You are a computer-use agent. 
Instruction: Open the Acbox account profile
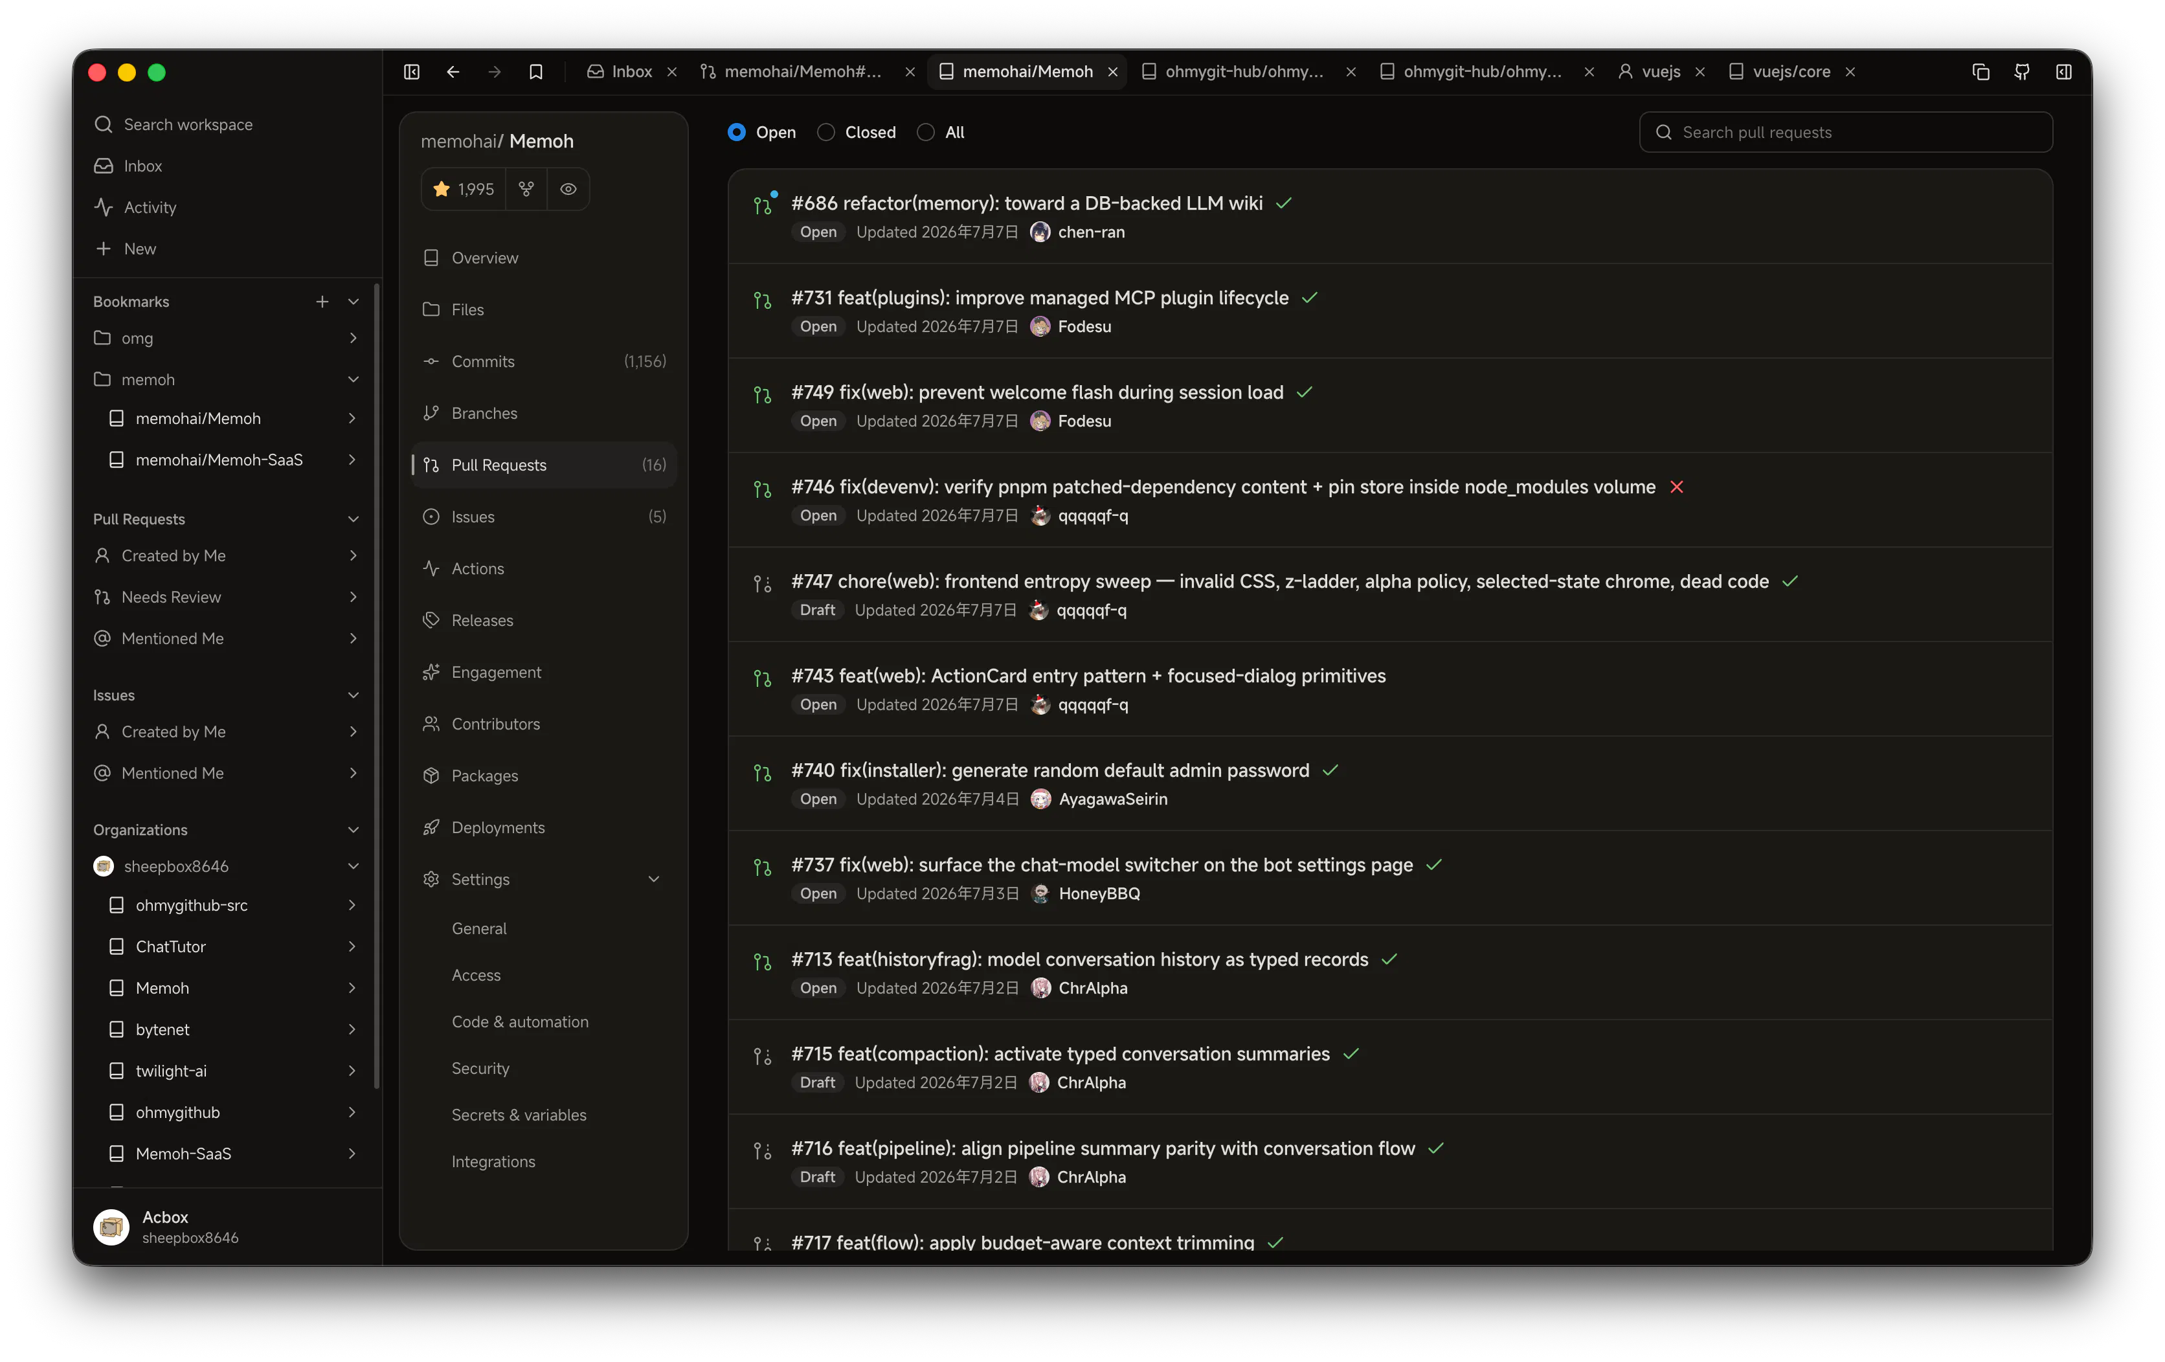coord(229,1226)
